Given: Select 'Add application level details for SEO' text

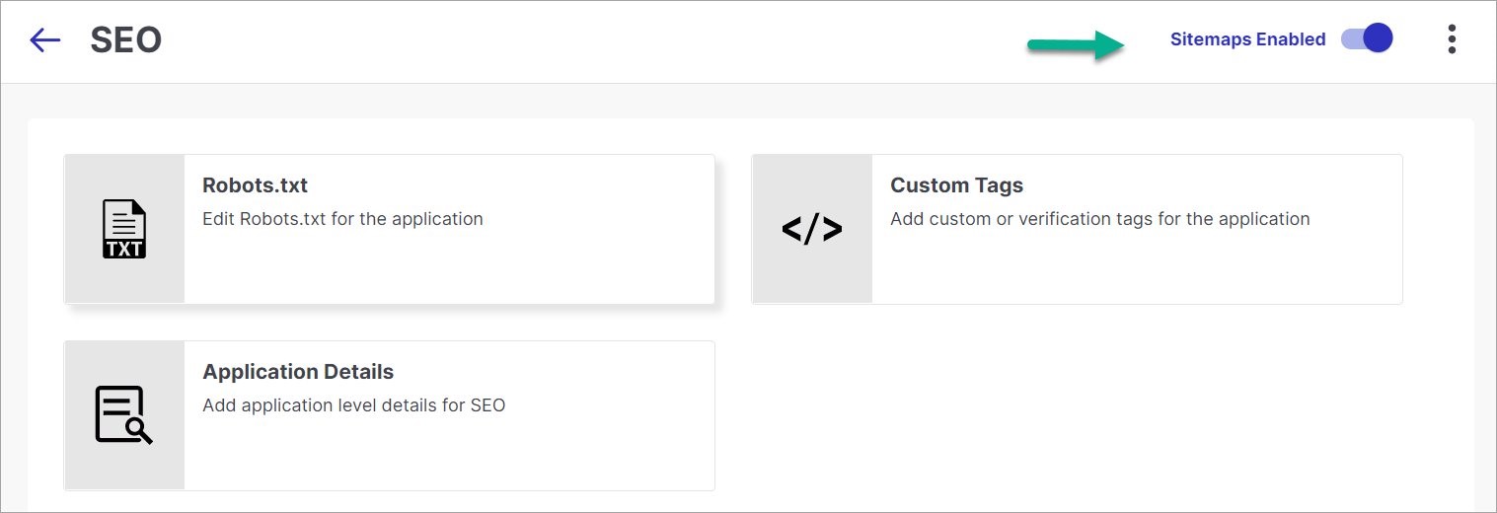Looking at the screenshot, I should (353, 405).
